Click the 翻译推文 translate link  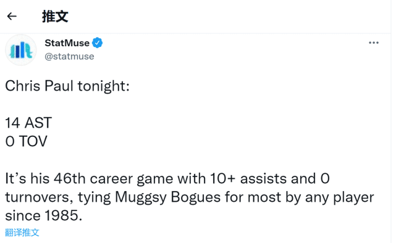[22, 233]
